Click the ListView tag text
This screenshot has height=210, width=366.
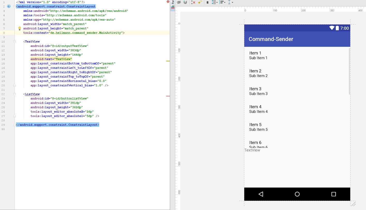coord(32,94)
